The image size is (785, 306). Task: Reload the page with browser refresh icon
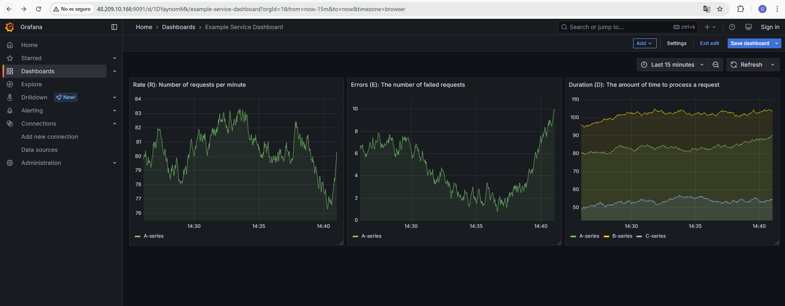coord(38,9)
